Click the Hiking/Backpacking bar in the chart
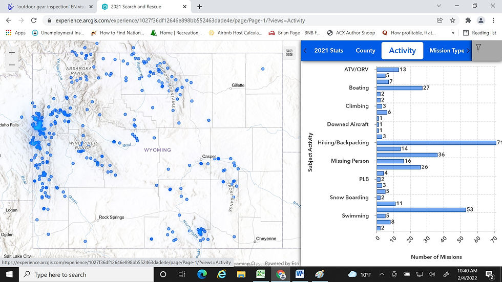 point(436,143)
